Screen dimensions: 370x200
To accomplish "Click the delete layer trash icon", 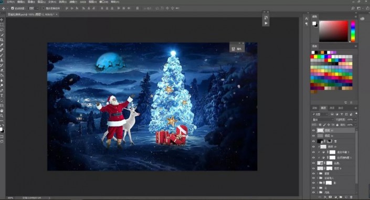I will pos(351,197).
